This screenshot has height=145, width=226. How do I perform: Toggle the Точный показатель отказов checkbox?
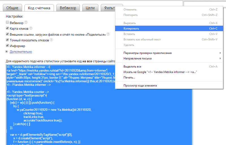[7, 40]
